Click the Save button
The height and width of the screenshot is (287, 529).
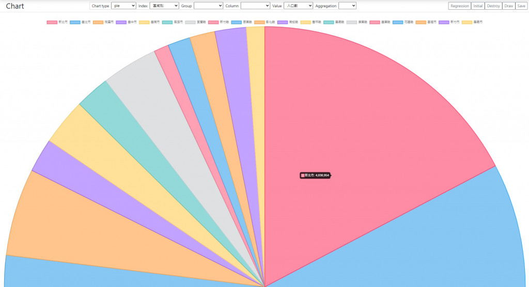[x=521, y=6]
